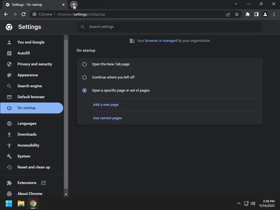
Task: Bookmark this page with the star
Action: (237, 14)
